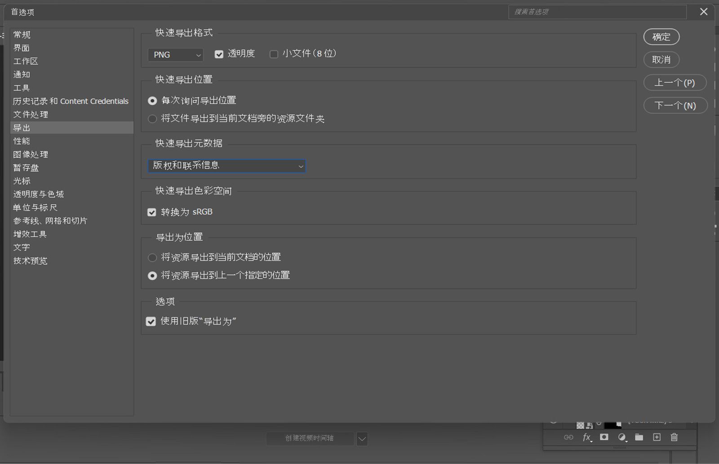Viewport: 719px width, 464px height.
Task: Go to the 图像处理 category
Action: point(72,154)
